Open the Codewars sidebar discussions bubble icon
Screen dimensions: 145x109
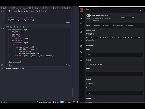[x=81, y=52]
